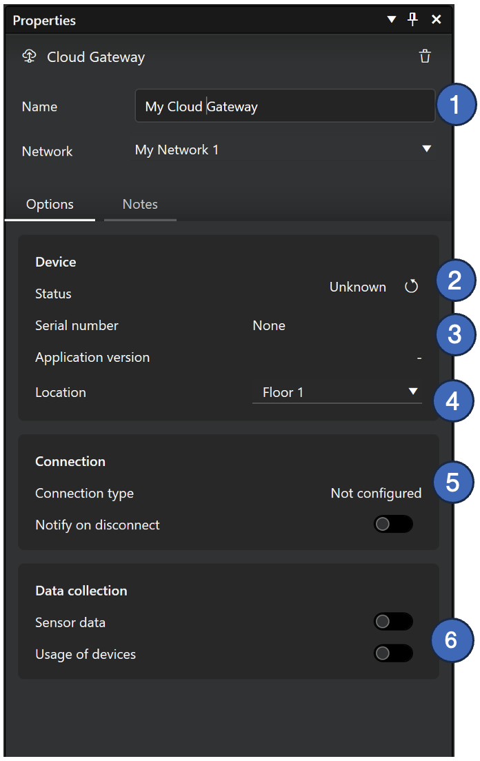This screenshot has width=480, height=761.
Task: Click the numbered callout marker 6
Action: click(450, 640)
